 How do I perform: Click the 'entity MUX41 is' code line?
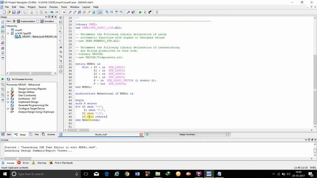point(88,64)
